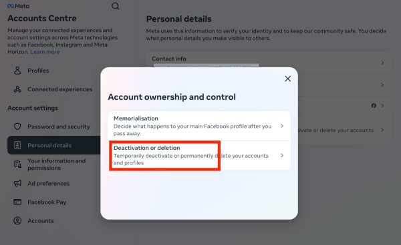401x245 pixels.
Task: Click the Password and security shield icon
Action: 17,126
